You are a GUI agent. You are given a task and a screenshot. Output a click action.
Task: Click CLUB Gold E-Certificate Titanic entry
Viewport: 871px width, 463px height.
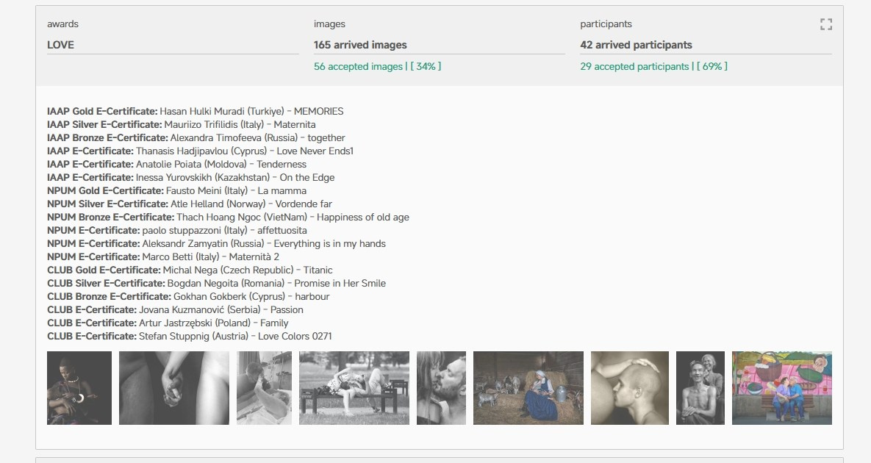(x=190, y=270)
